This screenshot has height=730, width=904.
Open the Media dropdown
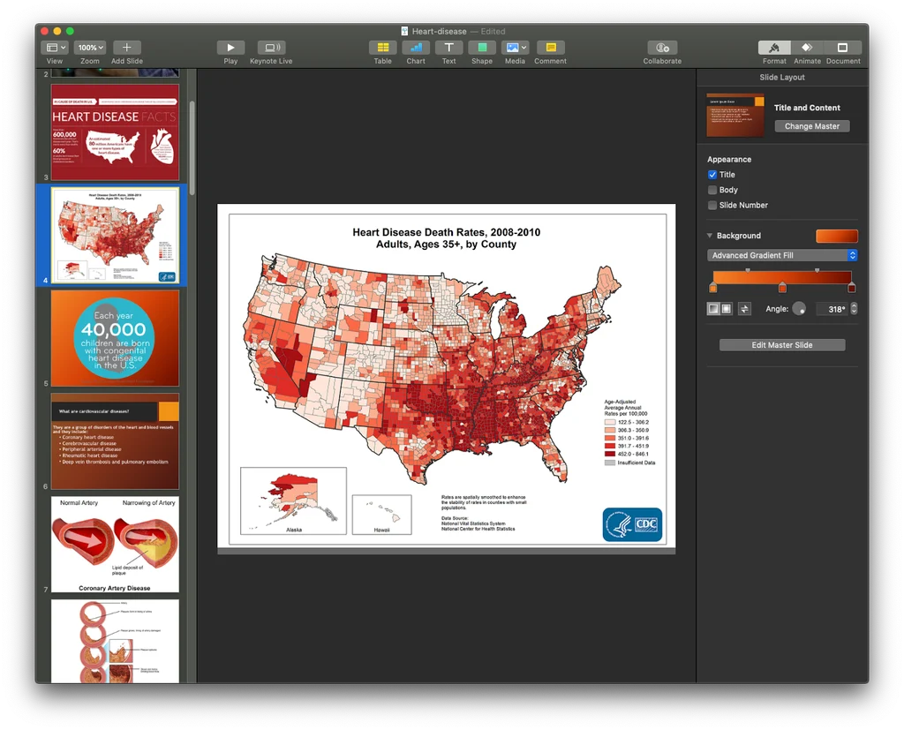pos(515,48)
